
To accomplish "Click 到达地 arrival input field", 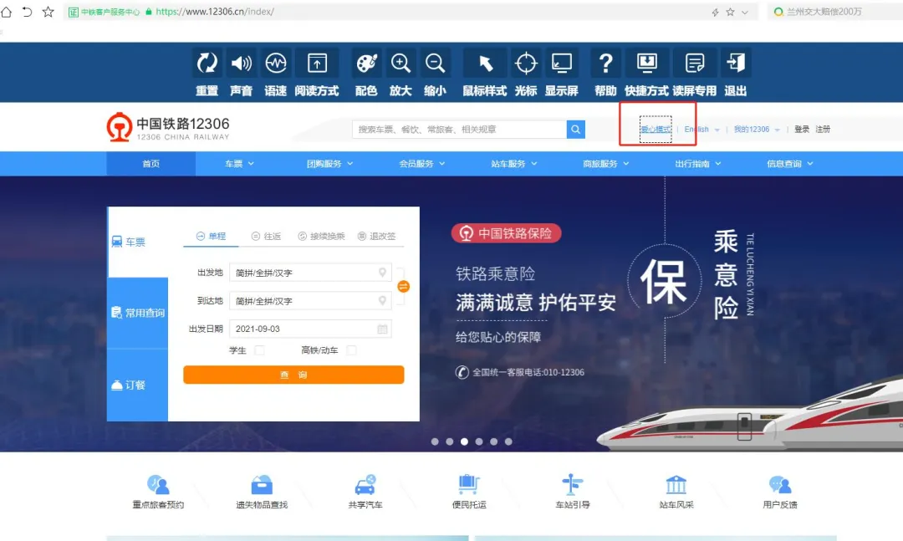I will point(310,301).
